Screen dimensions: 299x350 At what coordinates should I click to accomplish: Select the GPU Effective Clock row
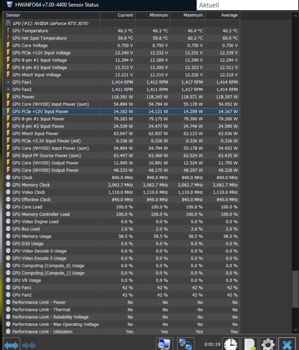tap(122, 200)
